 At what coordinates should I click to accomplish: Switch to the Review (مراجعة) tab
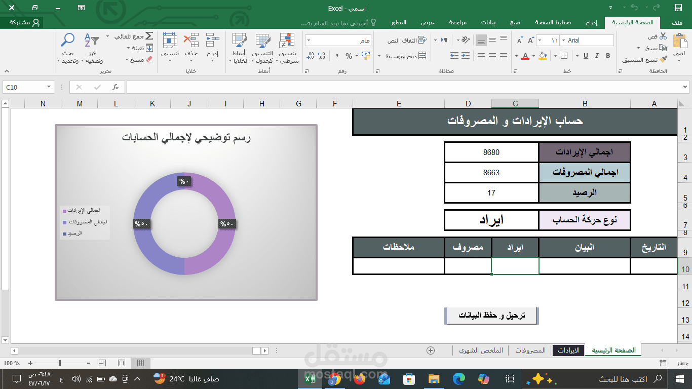(x=458, y=23)
